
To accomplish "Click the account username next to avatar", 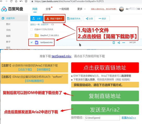I will coord(133,9).
